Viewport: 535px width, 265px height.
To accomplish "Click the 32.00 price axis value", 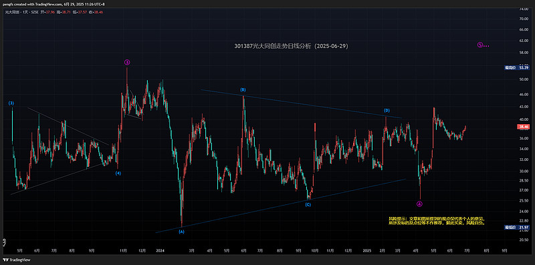I will [524, 160].
